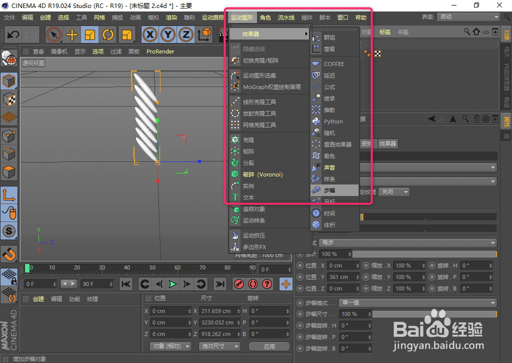
Task: Toggle 步幅旋转 . P animation radio
Action: tap(300, 337)
